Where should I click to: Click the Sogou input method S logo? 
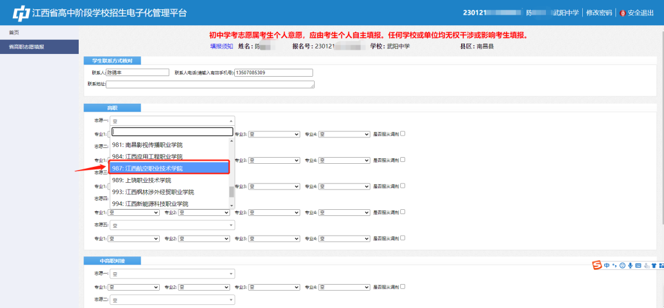point(596,265)
